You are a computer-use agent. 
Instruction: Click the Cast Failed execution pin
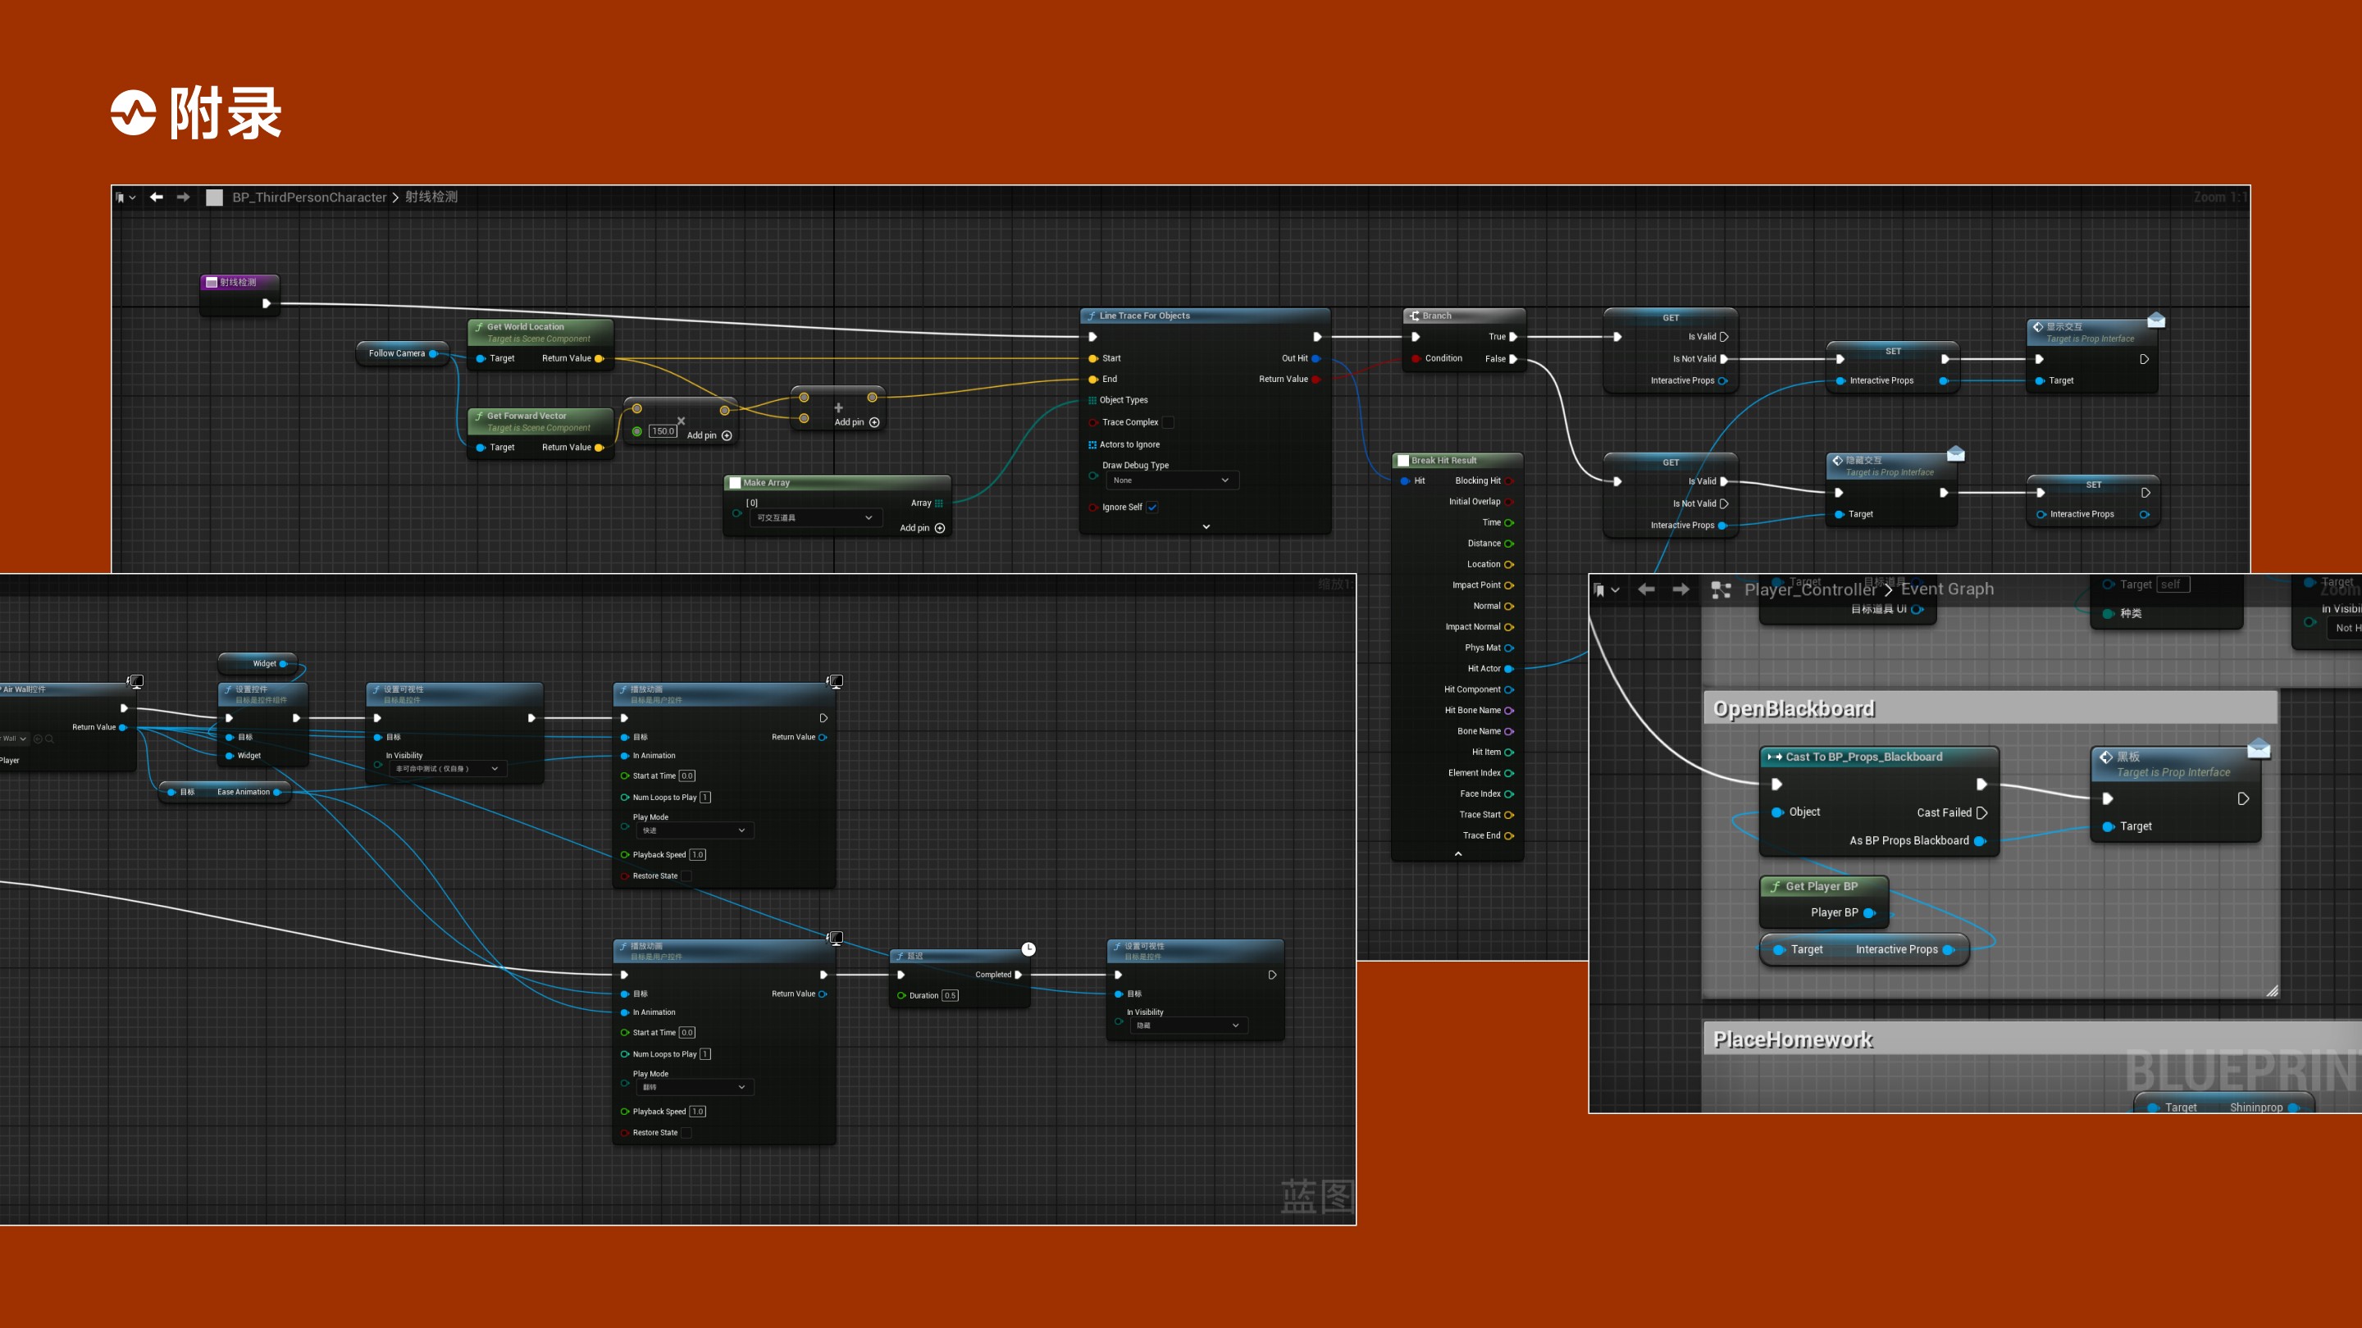click(1981, 813)
